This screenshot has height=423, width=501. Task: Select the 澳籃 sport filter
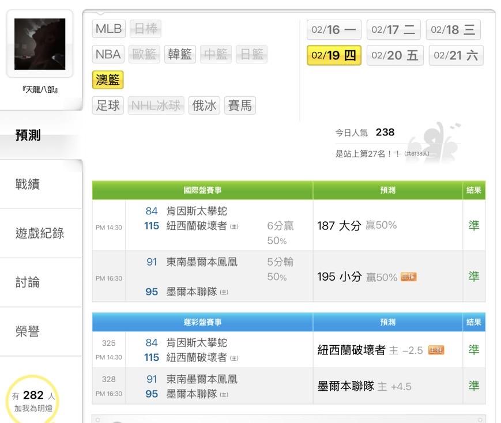pos(108,80)
